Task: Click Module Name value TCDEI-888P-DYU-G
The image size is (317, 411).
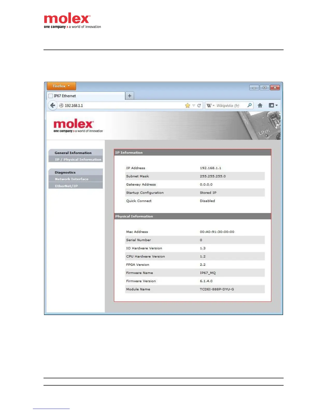Action: click(x=217, y=289)
